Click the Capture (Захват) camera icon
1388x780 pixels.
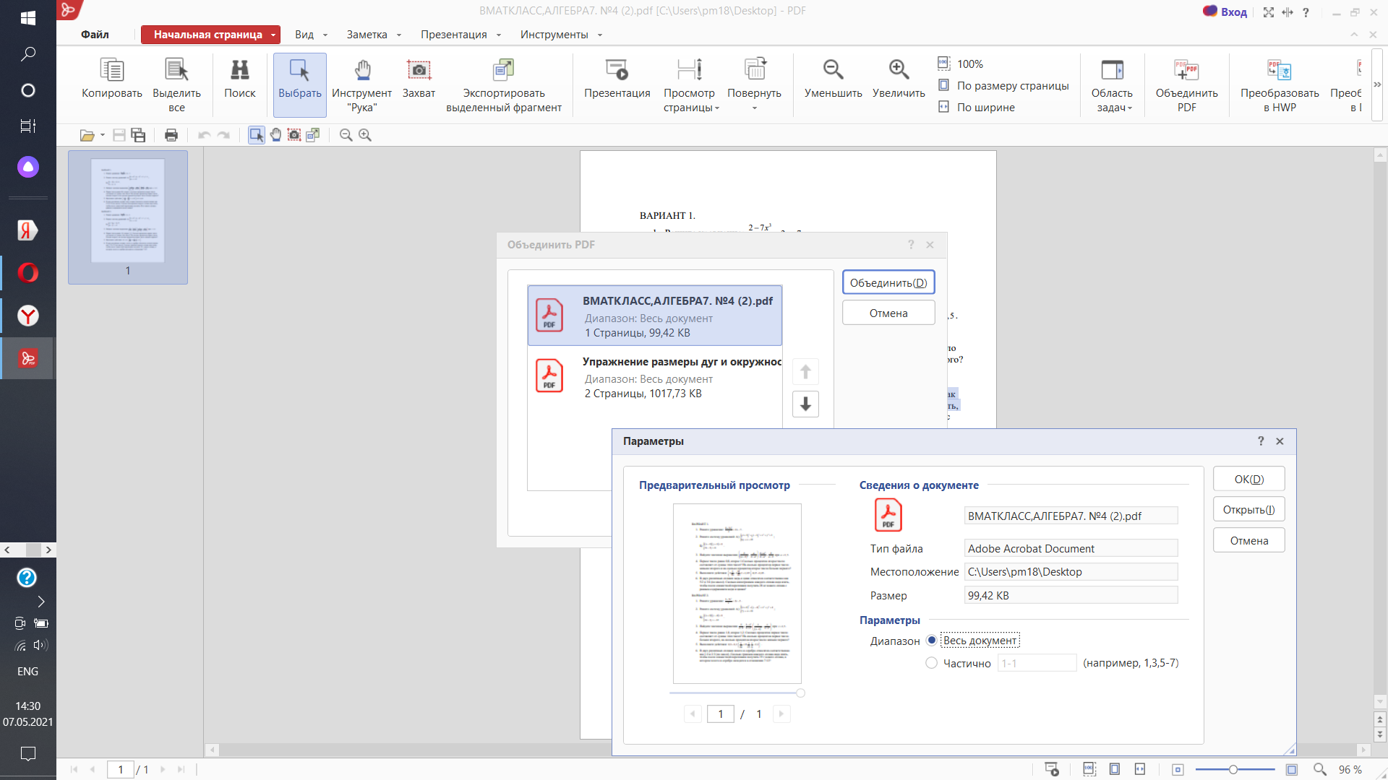click(x=419, y=70)
